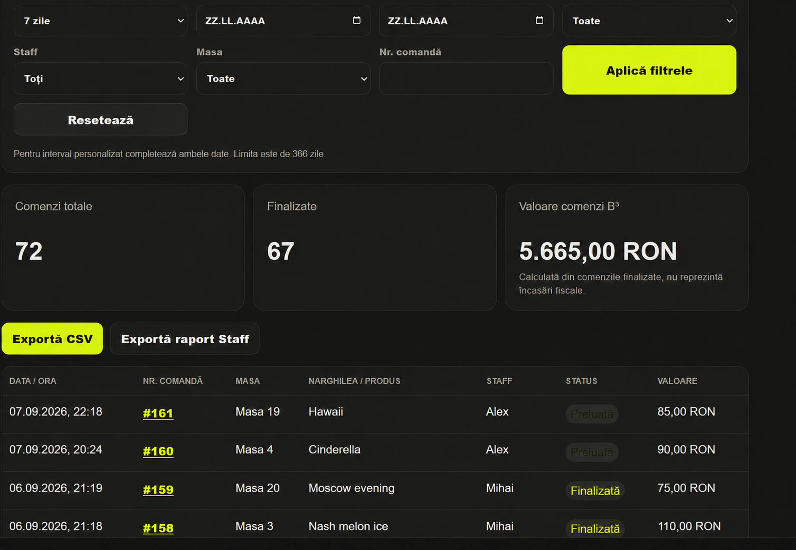Open order link #160
Image resolution: width=796 pixels, height=550 pixels.
[158, 451]
